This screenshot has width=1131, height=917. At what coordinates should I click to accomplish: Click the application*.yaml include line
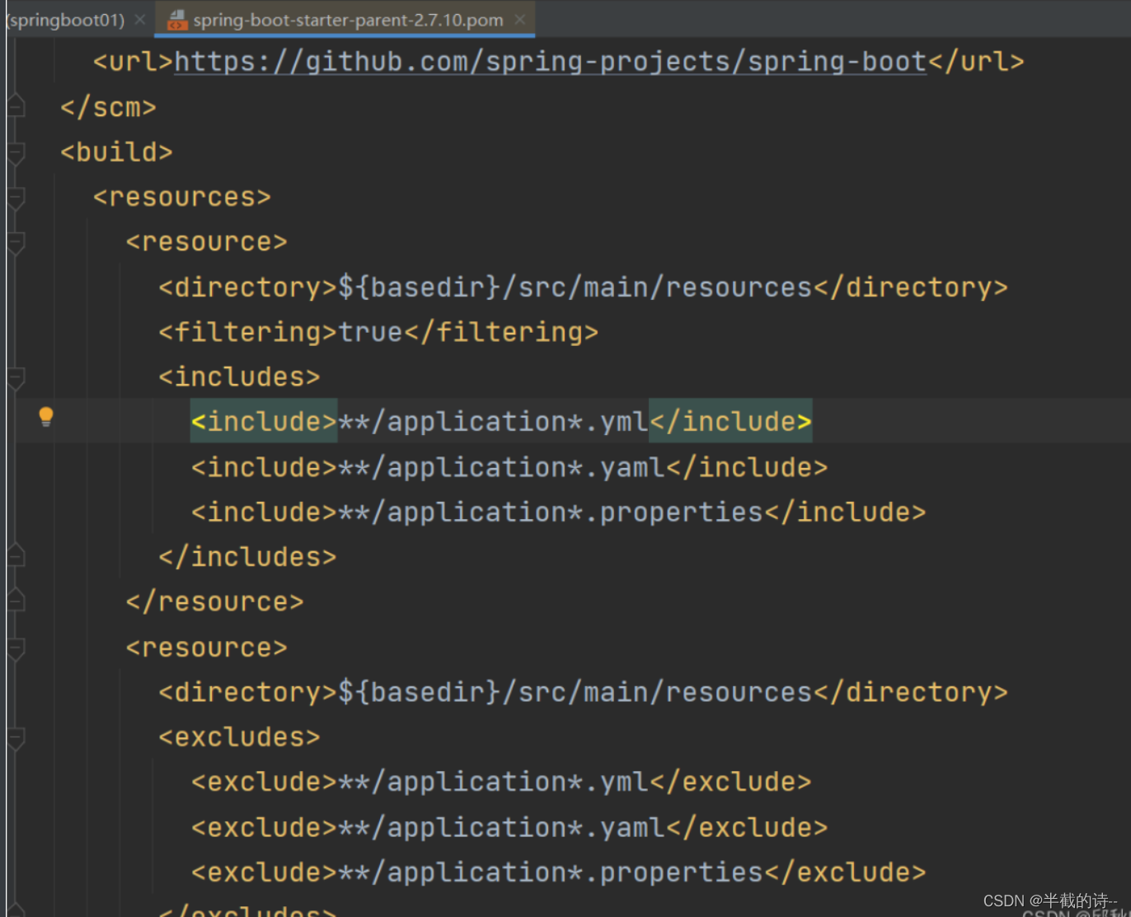(x=507, y=466)
